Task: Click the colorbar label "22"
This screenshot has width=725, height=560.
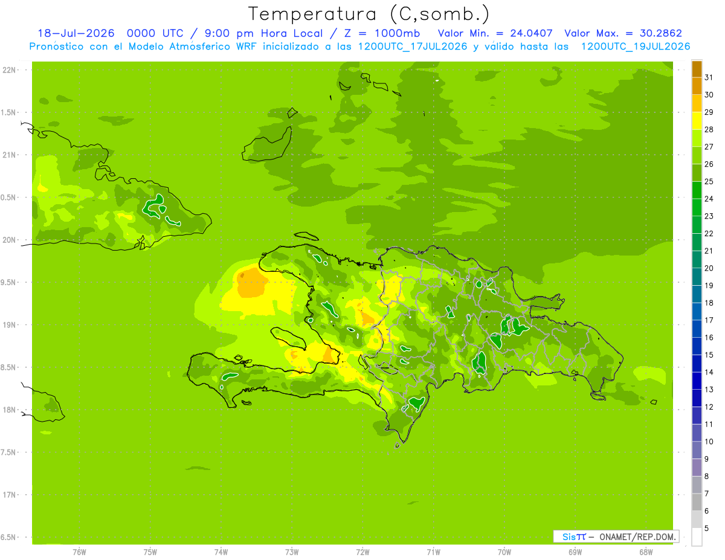Action: click(709, 233)
